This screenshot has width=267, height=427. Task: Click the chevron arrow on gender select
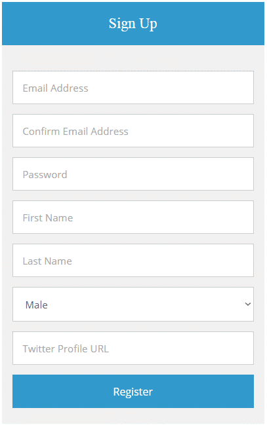(x=248, y=304)
